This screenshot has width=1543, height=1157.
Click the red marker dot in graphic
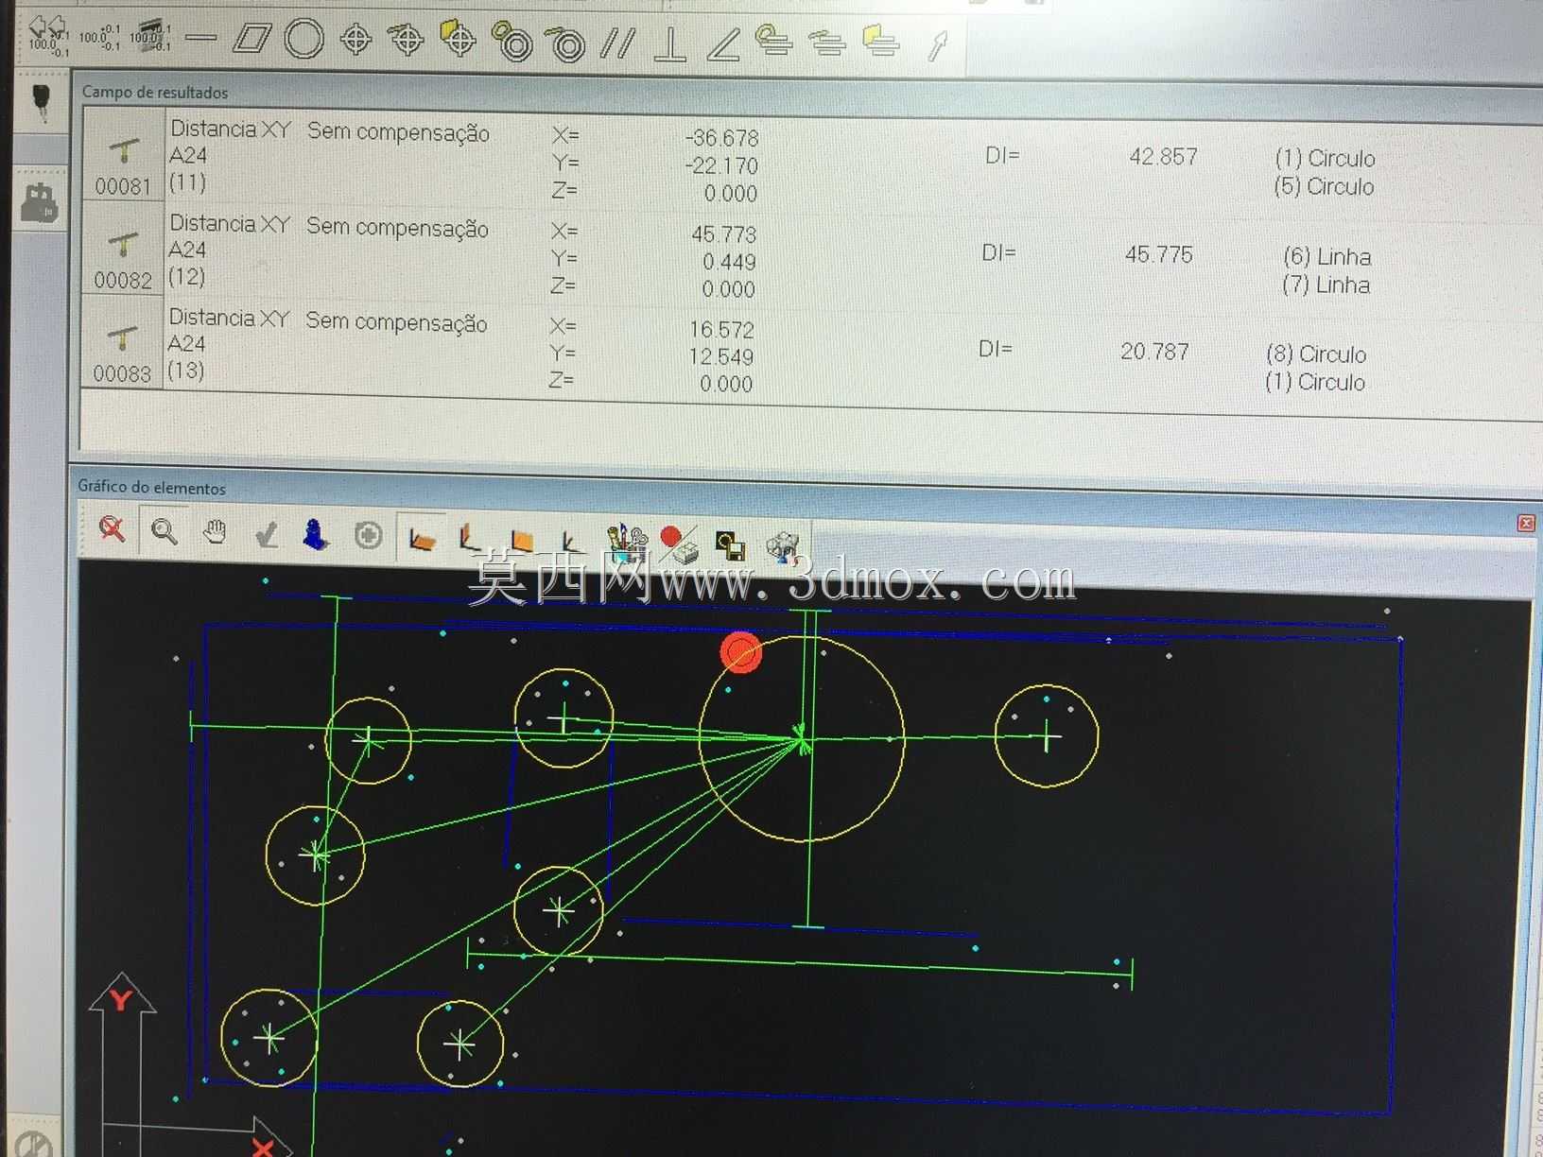(740, 652)
